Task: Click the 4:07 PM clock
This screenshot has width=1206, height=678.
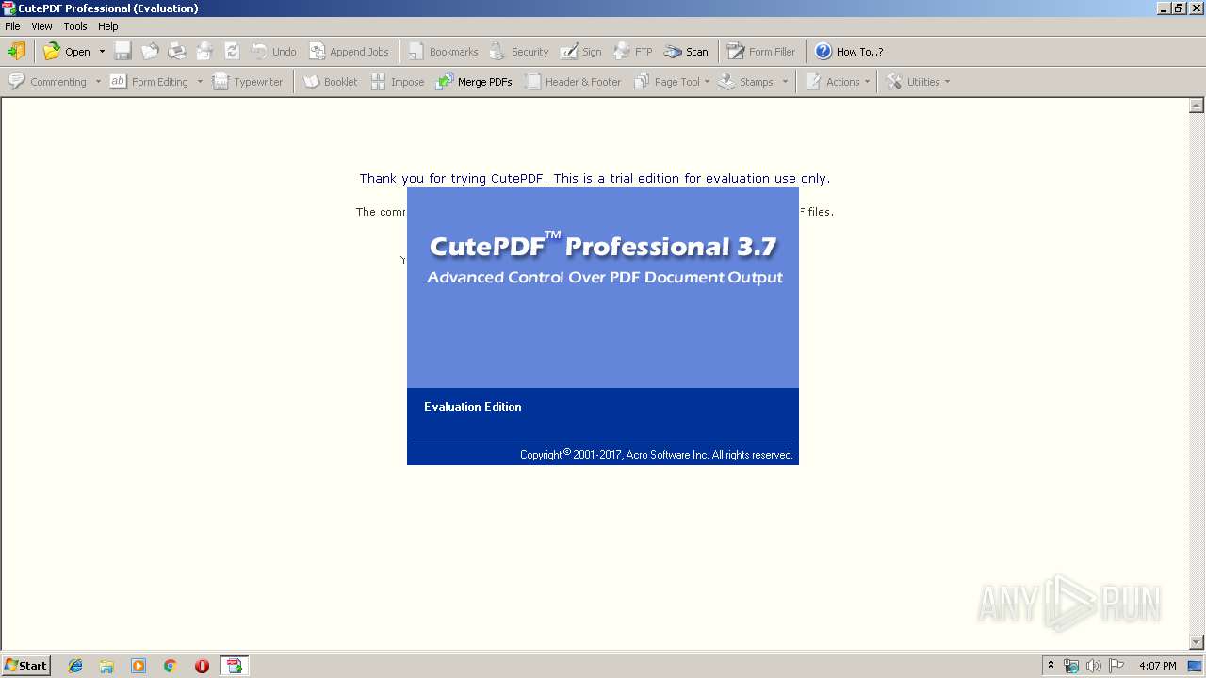Action: (x=1157, y=666)
